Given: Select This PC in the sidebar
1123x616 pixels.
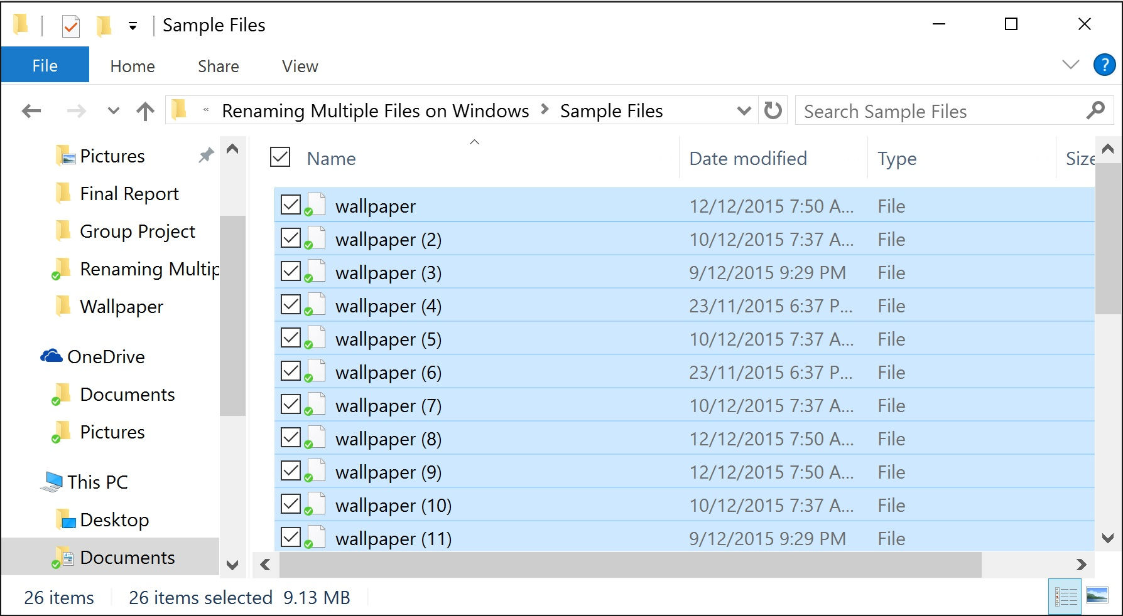Looking at the screenshot, I should [x=100, y=482].
